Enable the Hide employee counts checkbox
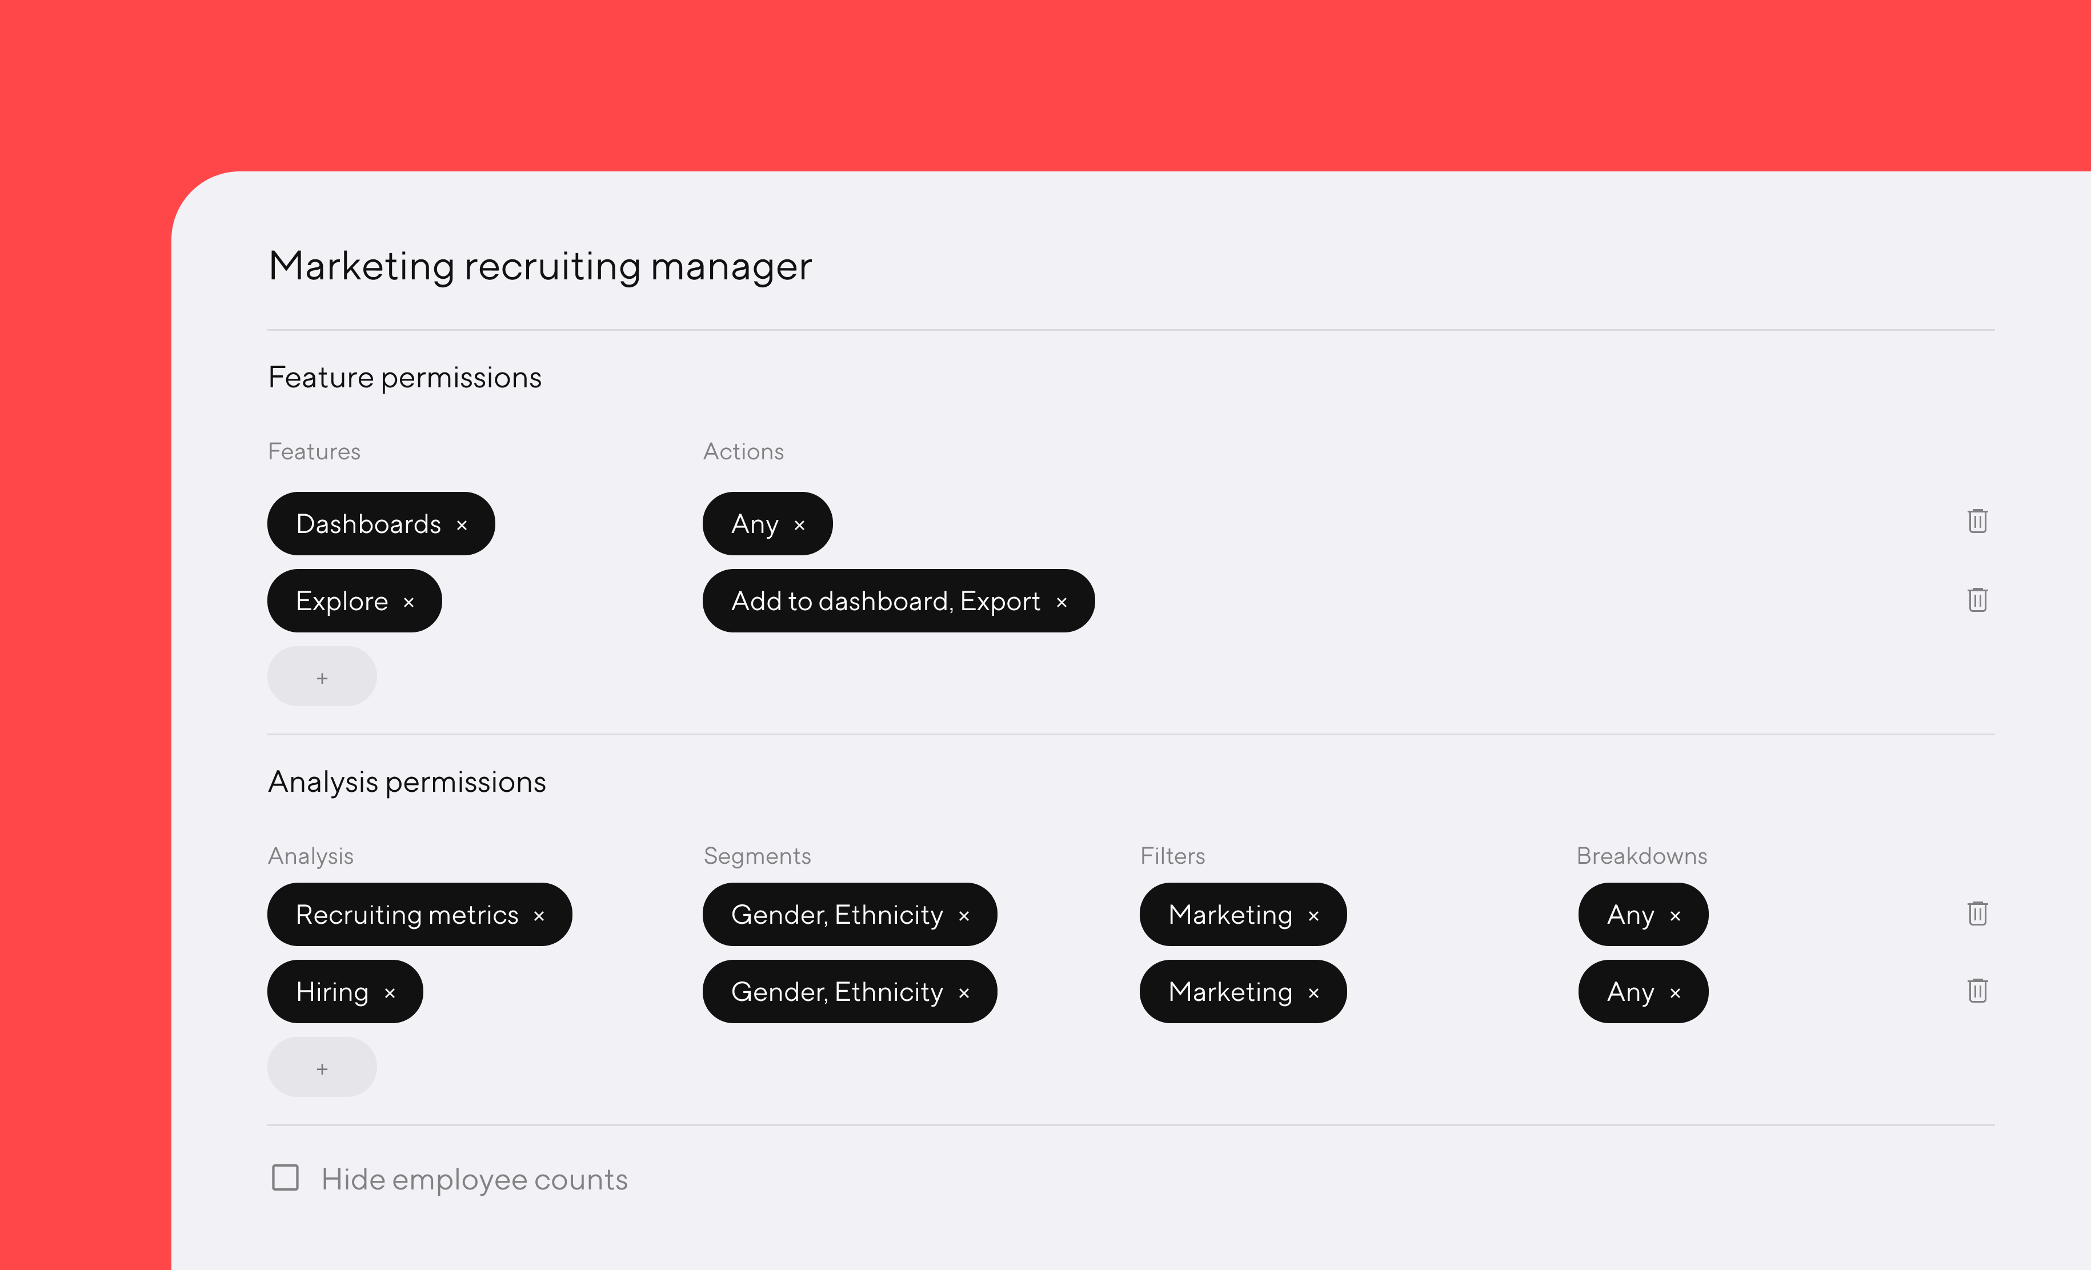Image resolution: width=2091 pixels, height=1270 pixels. click(286, 1179)
